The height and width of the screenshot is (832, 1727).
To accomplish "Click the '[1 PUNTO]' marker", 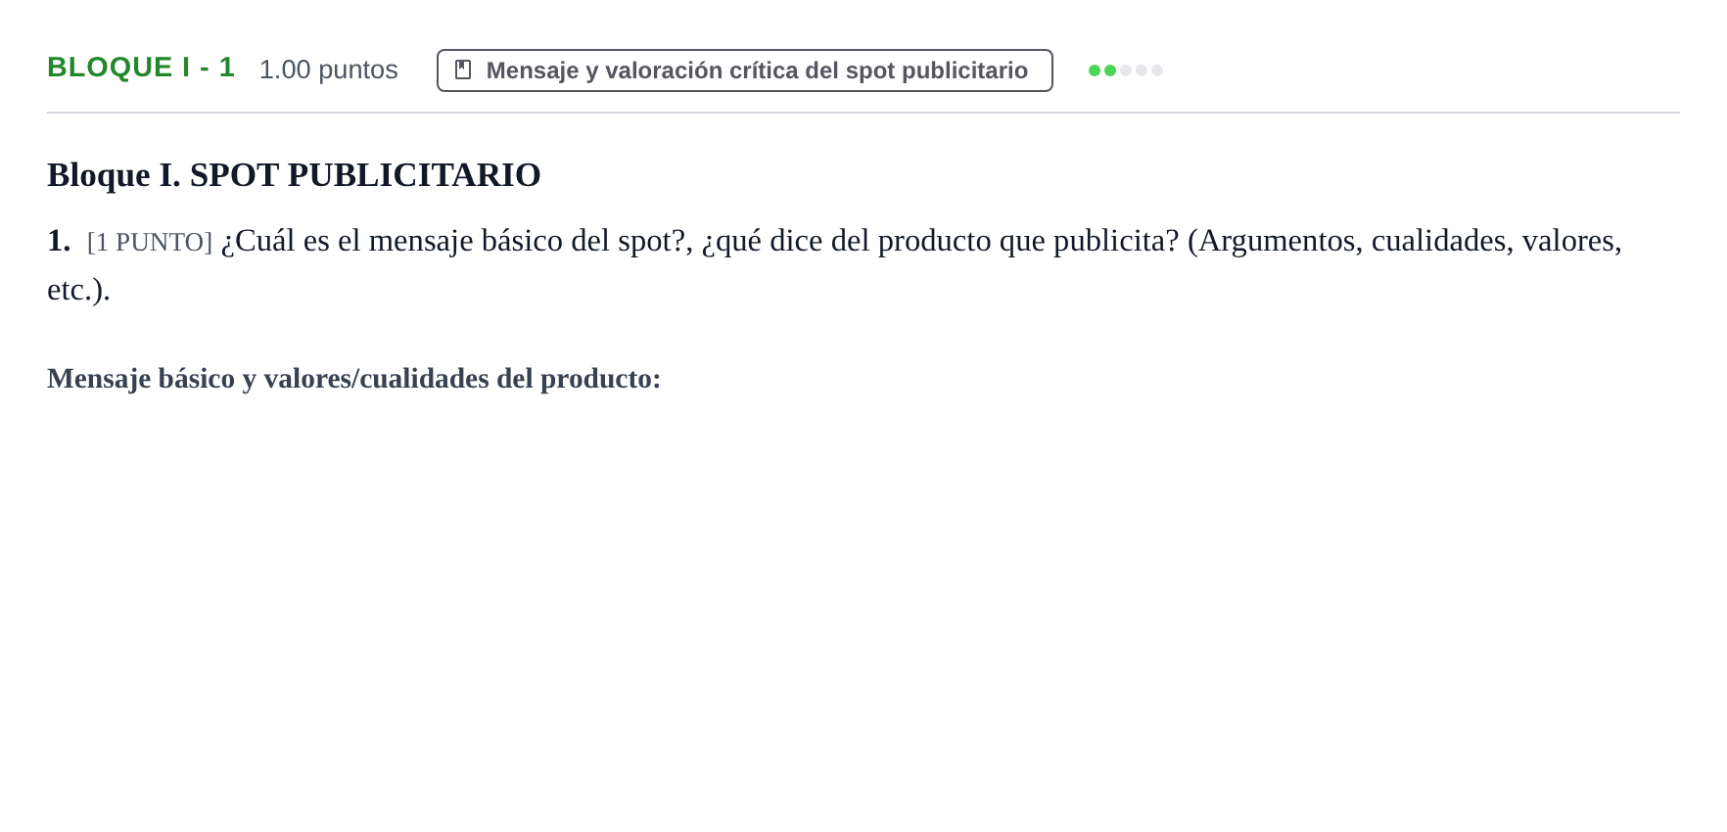I will (x=150, y=242).
